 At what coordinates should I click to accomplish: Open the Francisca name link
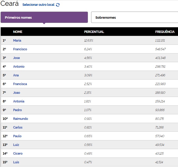[x=20, y=84]
